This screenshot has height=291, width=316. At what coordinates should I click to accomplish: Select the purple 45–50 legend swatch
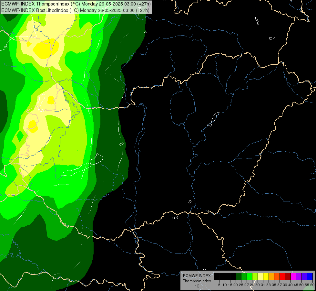[299, 276]
